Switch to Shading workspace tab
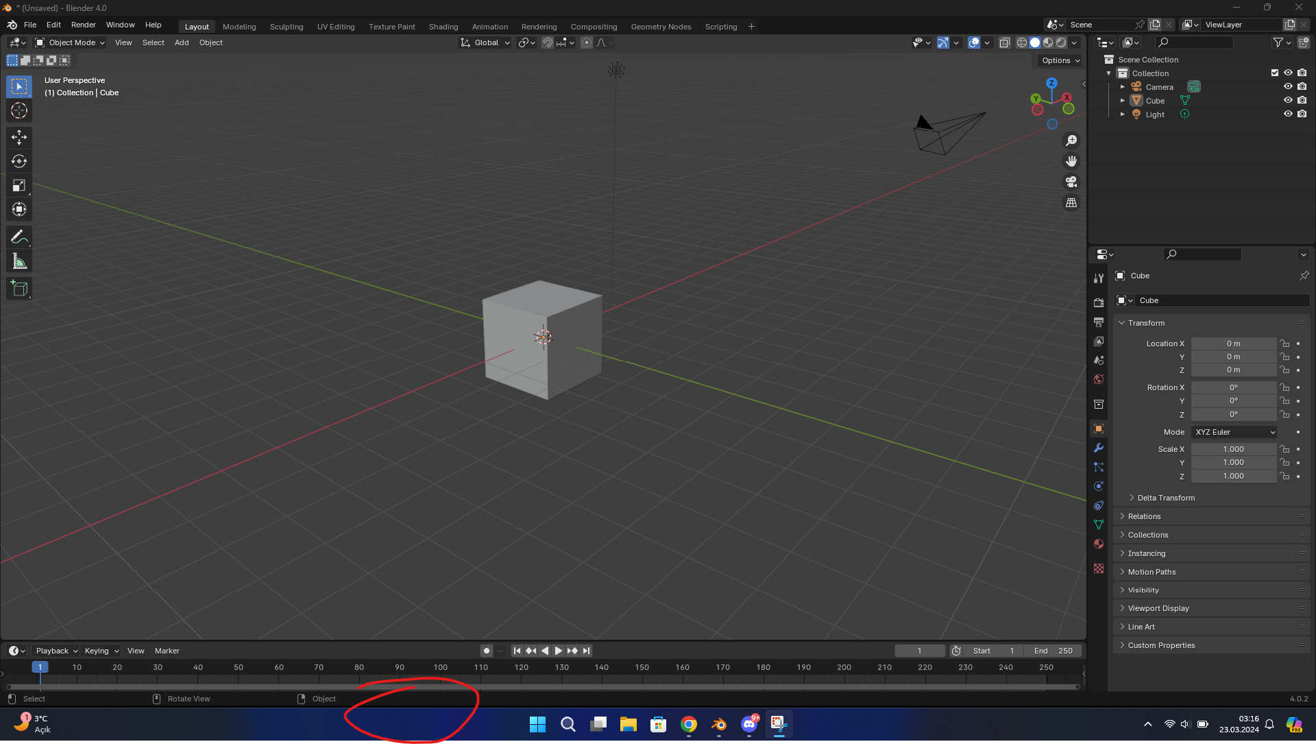This screenshot has width=1316, height=744. [443, 27]
